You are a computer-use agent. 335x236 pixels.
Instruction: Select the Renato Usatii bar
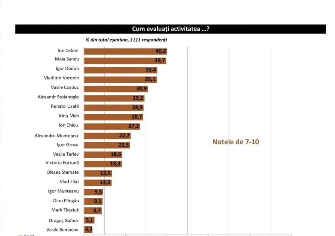point(114,107)
